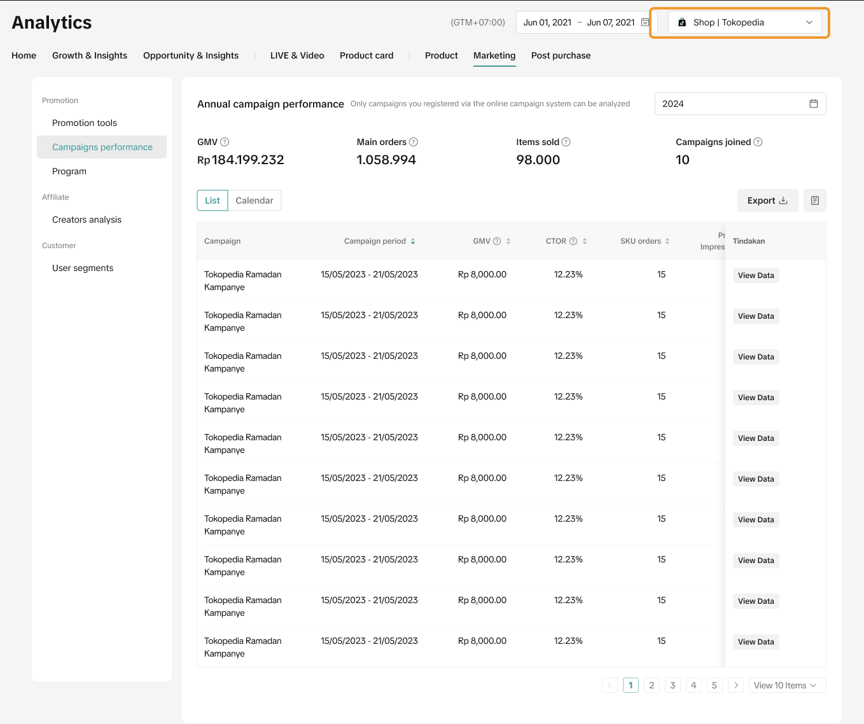
Task: Expand the Shop | Tokopedia dropdown
Action: point(744,22)
